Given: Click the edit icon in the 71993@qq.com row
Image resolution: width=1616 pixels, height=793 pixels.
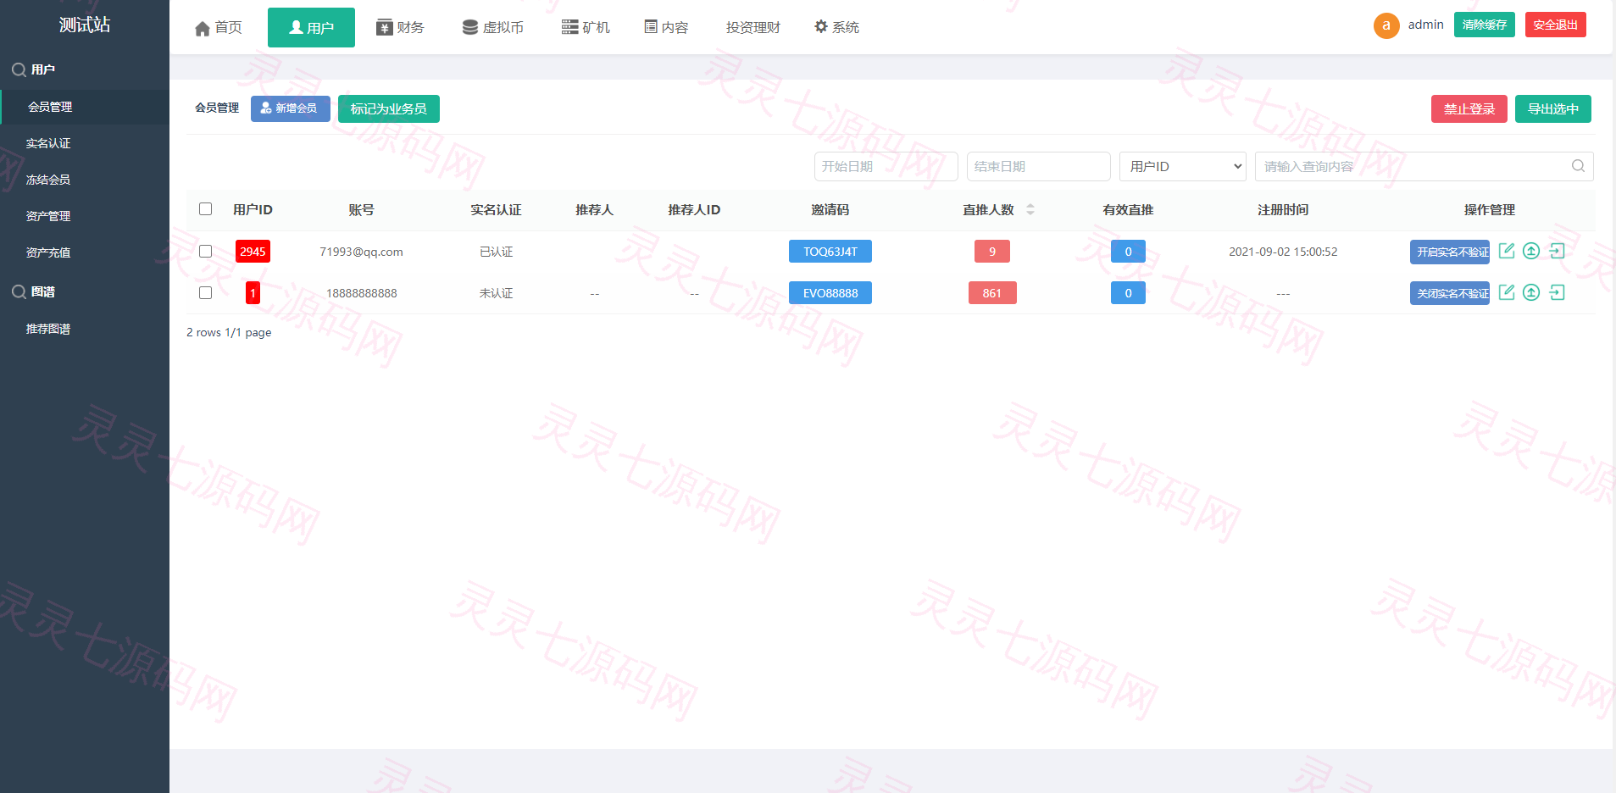Looking at the screenshot, I should (x=1506, y=251).
